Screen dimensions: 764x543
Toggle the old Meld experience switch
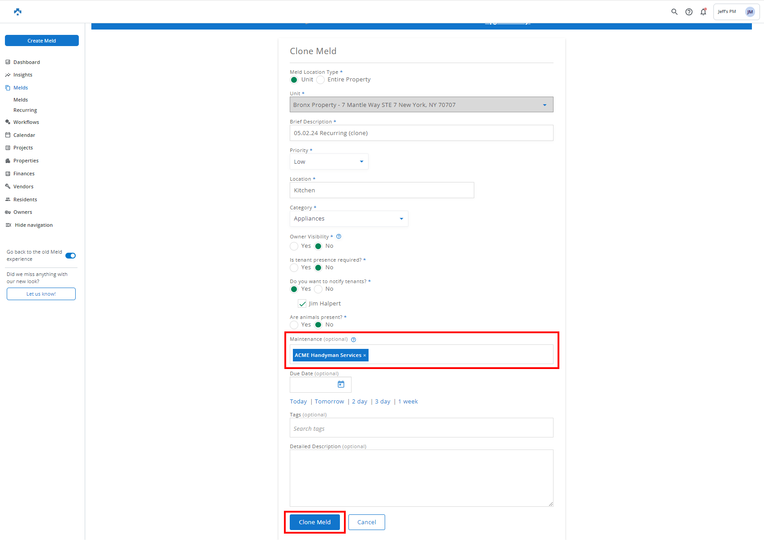(x=70, y=256)
